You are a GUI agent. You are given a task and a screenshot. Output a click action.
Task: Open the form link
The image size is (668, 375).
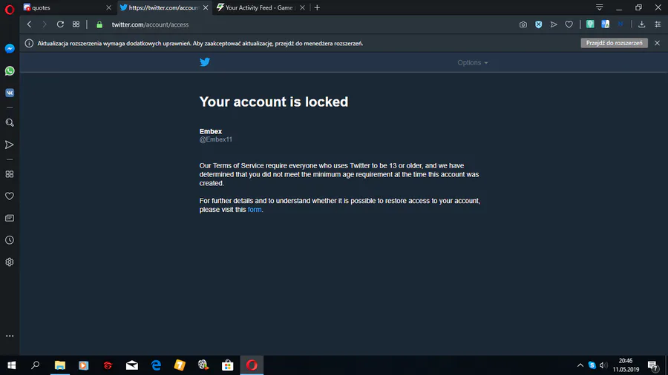coord(255,210)
